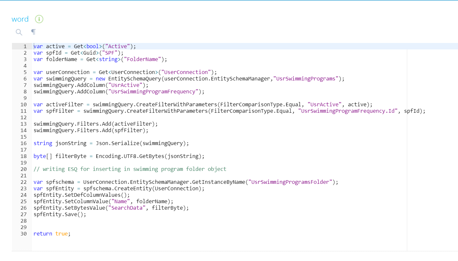This screenshot has width=458, height=261.
Task: Click spfEntity.Save() on line 27
Action: (x=60, y=214)
